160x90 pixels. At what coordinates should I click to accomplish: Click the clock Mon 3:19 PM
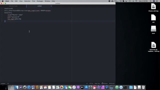coord(143,1)
